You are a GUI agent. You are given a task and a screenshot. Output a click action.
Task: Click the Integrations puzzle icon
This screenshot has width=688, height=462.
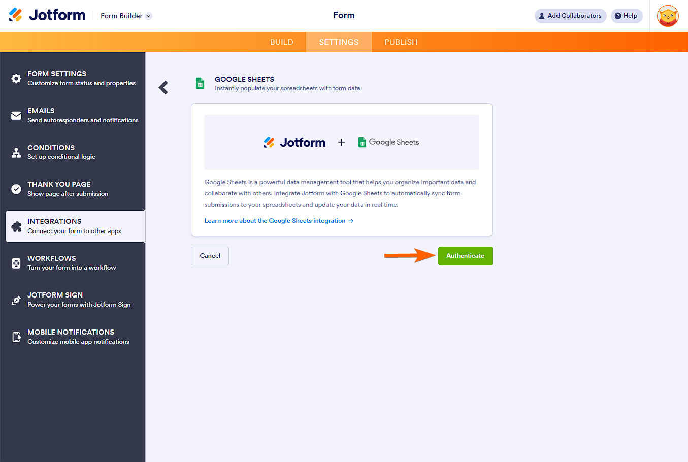coord(16,226)
